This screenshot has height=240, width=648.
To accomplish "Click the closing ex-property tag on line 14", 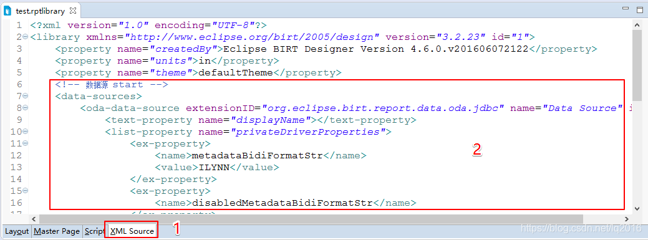I will click(173, 180).
